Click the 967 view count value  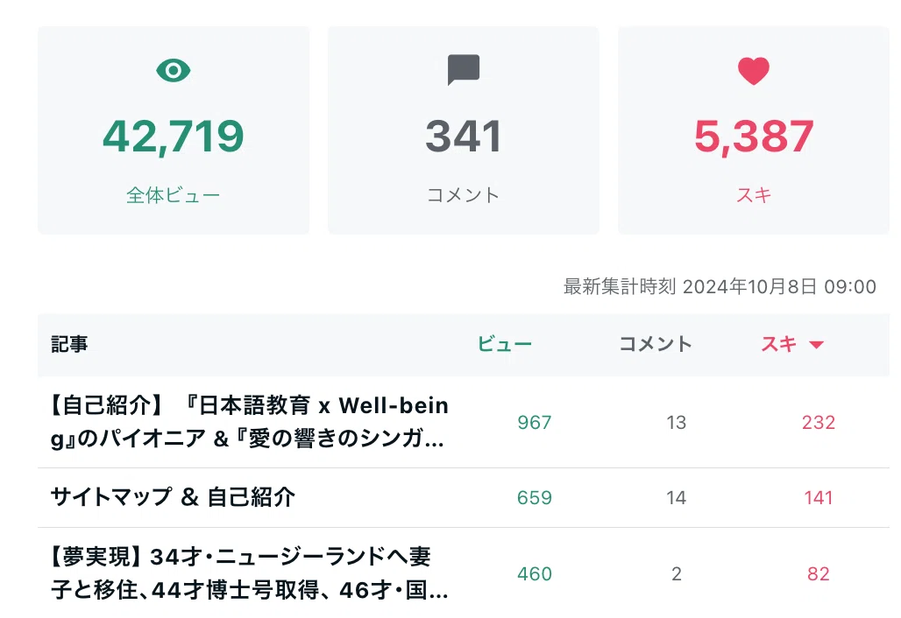[x=535, y=422]
